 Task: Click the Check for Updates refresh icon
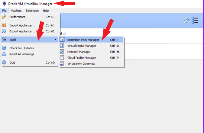click(x=4, y=48)
